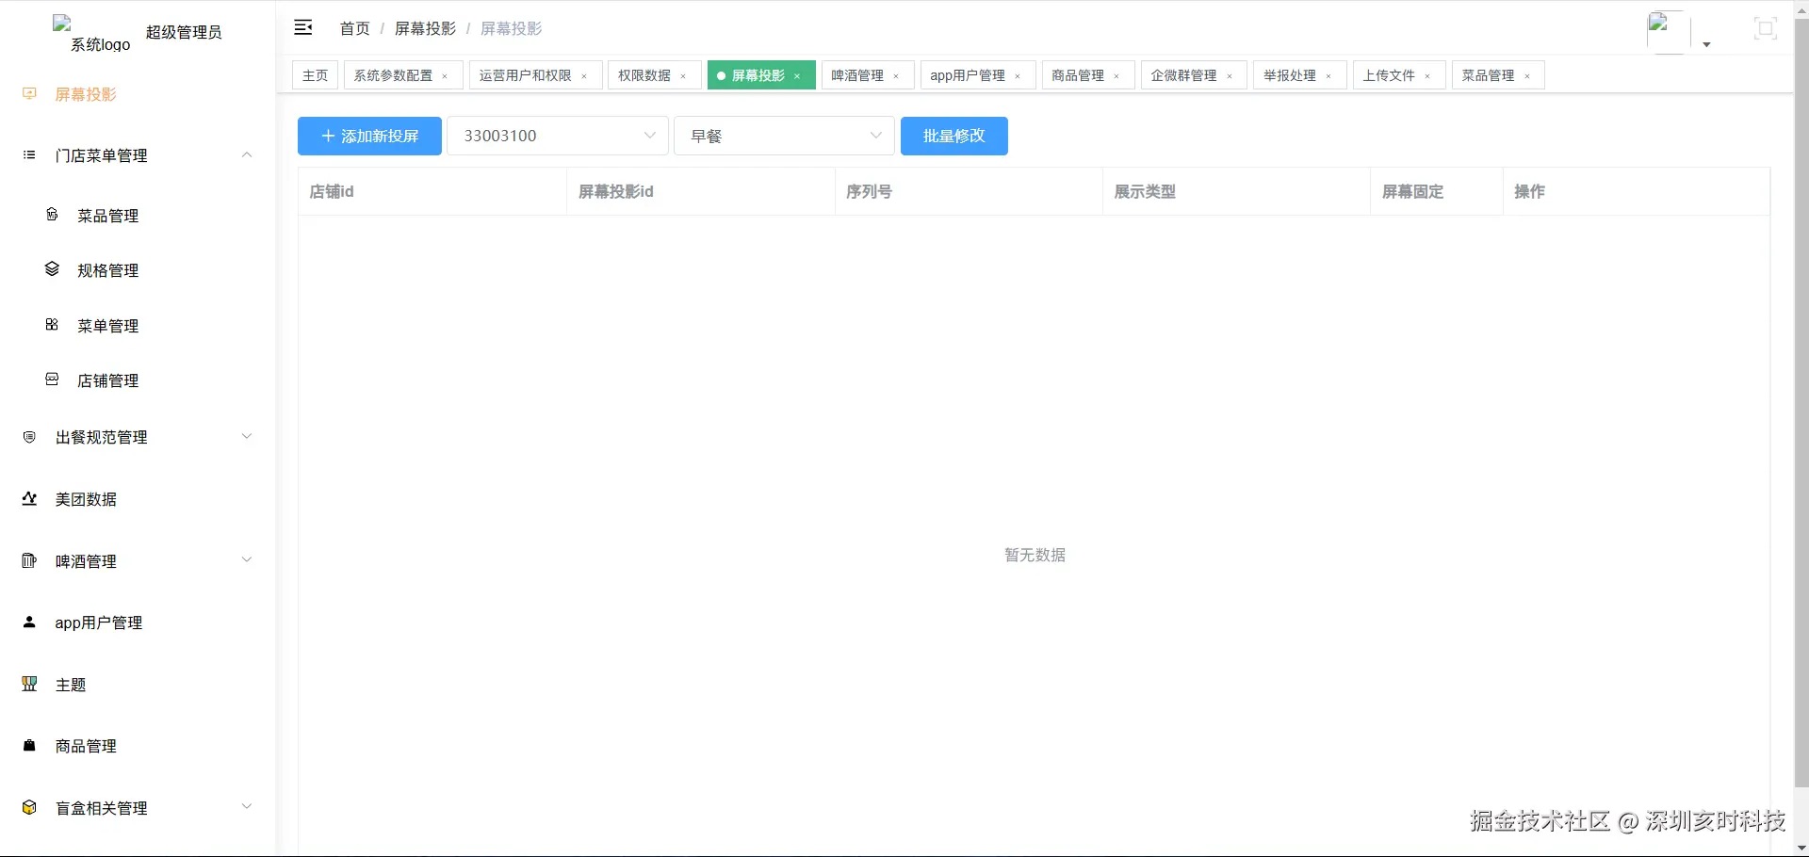1809x857 pixels.
Task: Expand the 盲盒相关管理 submenu
Action: (x=247, y=806)
